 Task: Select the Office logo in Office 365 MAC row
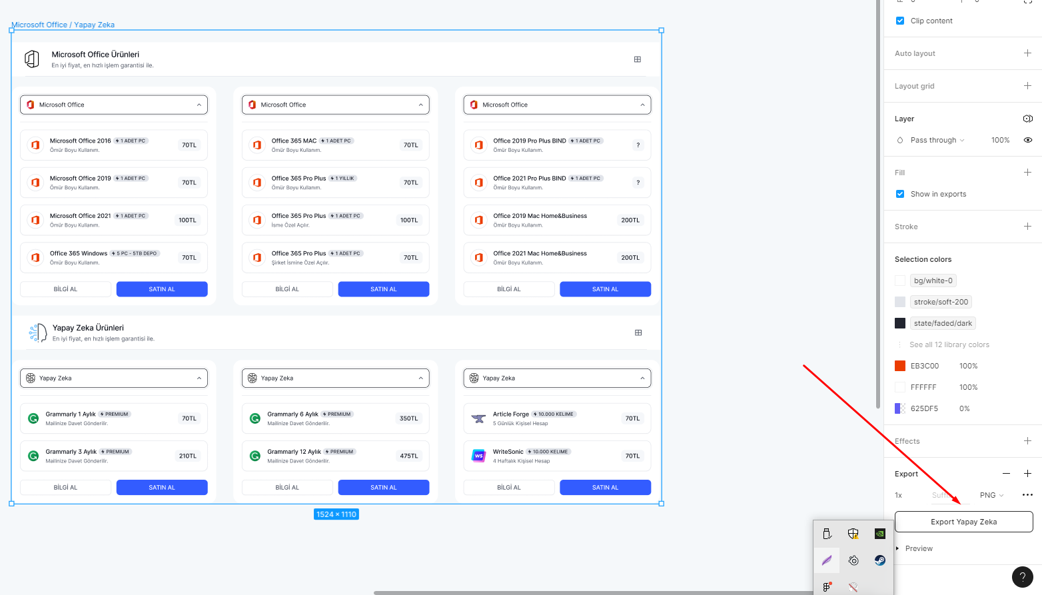coord(257,145)
